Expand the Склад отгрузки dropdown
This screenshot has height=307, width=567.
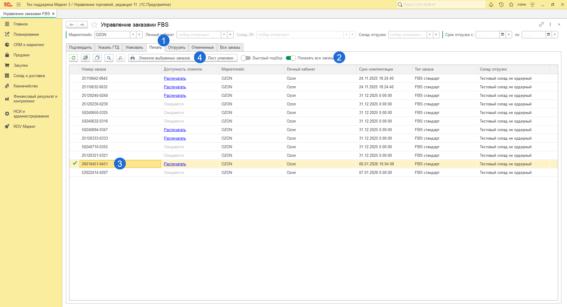(x=430, y=35)
